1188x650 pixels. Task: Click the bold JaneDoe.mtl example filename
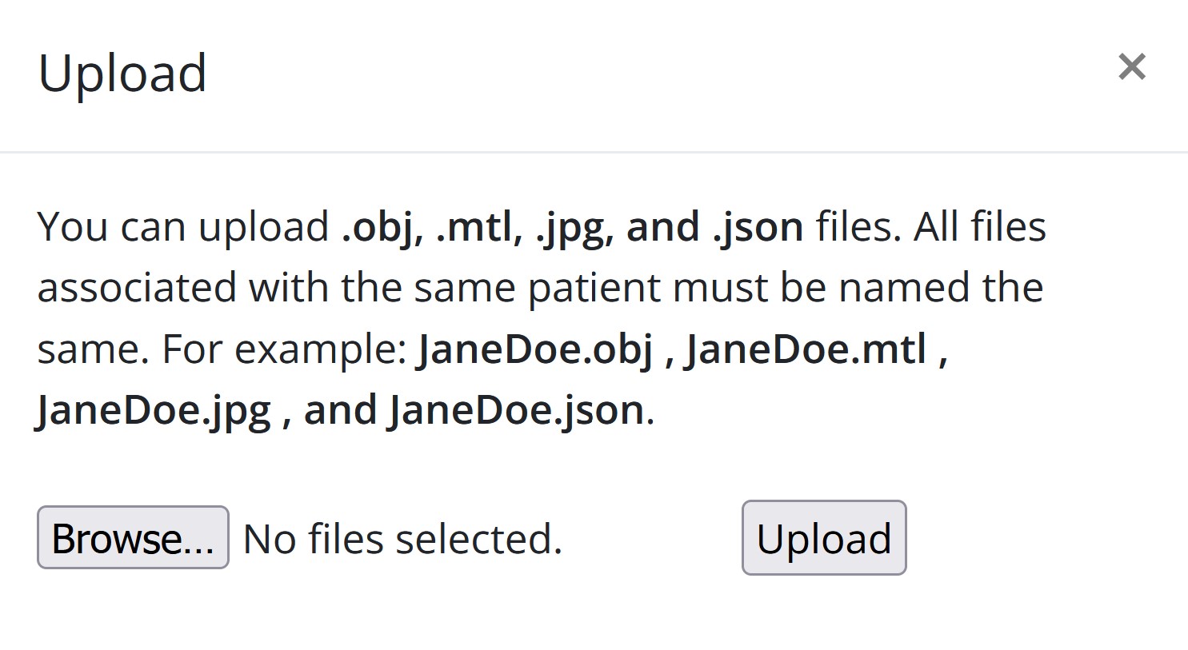[806, 349]
